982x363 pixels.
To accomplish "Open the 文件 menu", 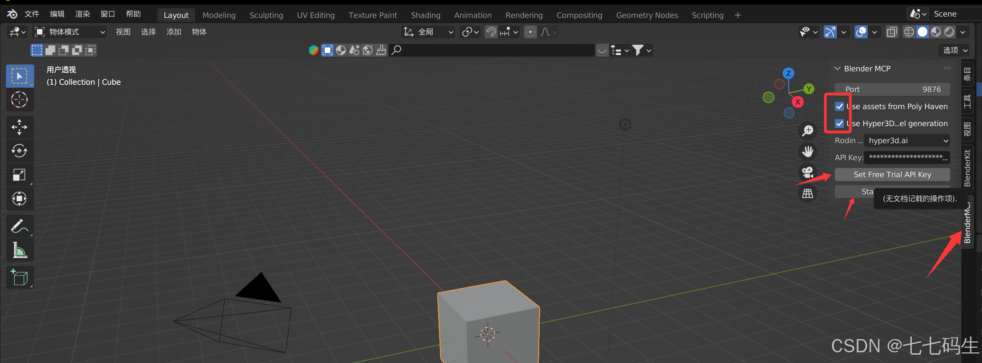I will pyautogui.click(x=32, y=14).
